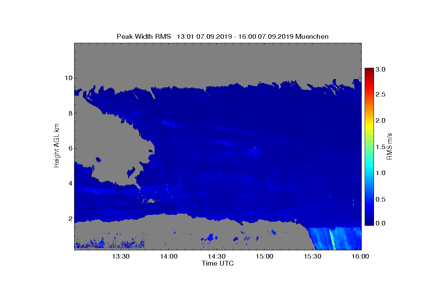This screenshot has width=447, height=298.
Task: Click the colorbar value 1.5
Action: pyautogui.click(x=380, y=147)
